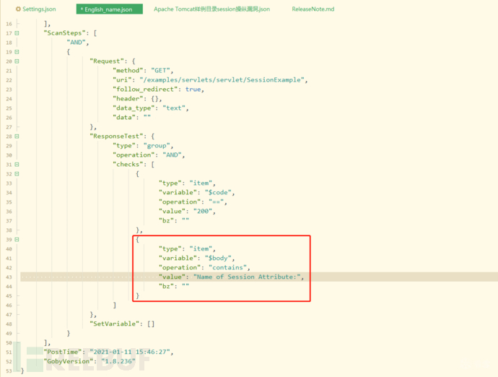Click the "$code" variable value

coord(220,192)
